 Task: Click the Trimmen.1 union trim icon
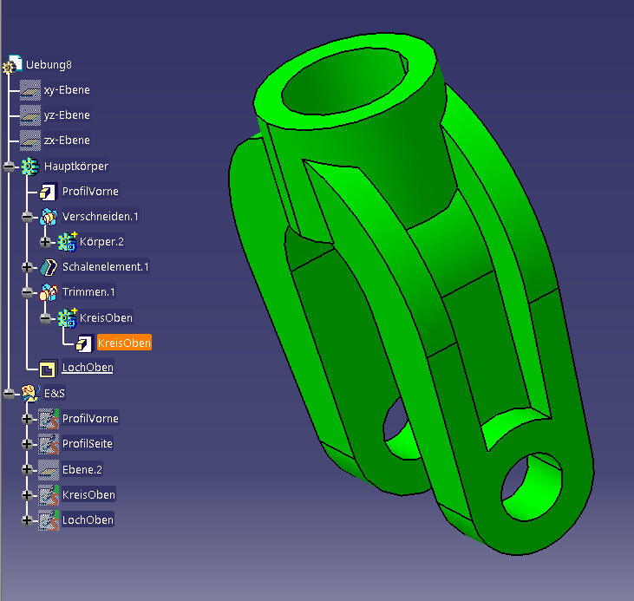coord(48,292)
